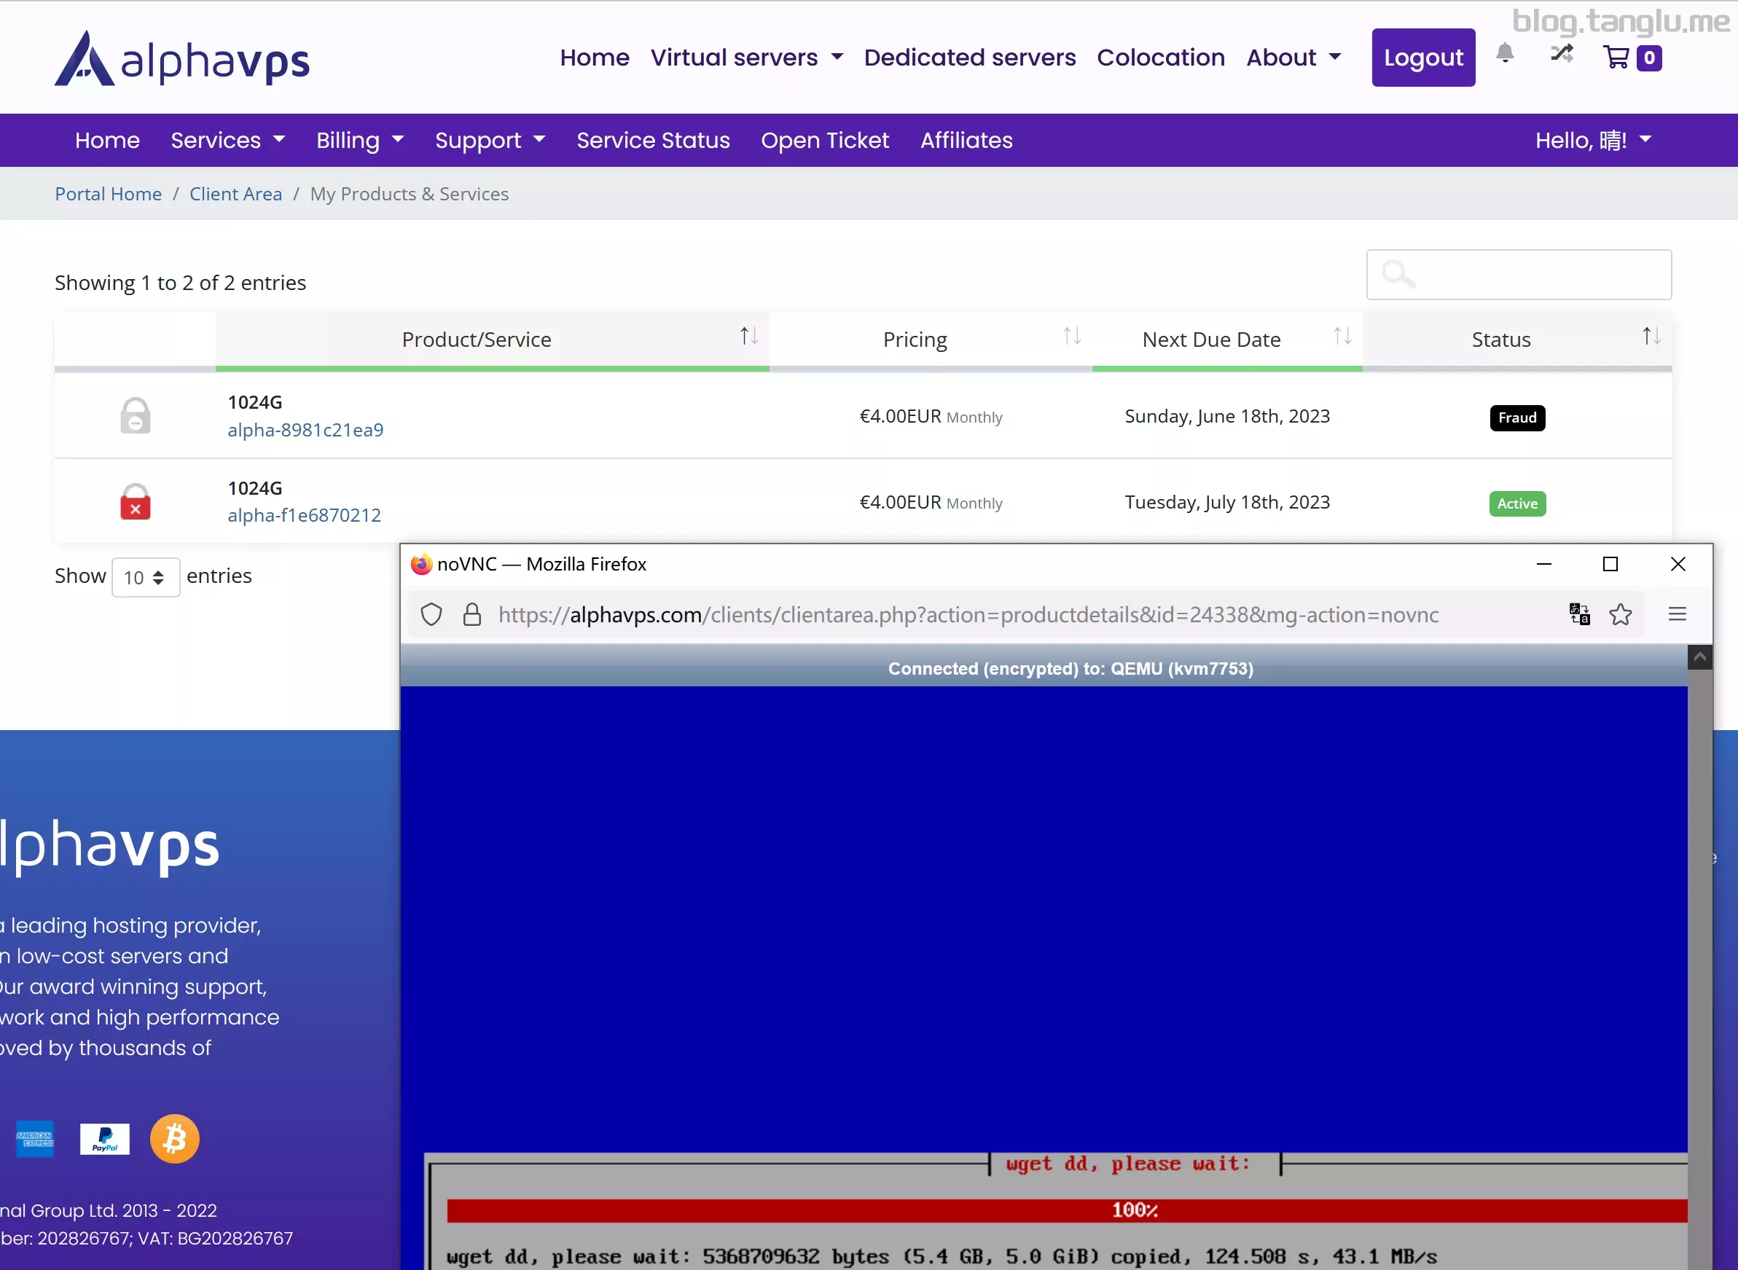1738x1270 pixels.
Task: Open the Service Status menu item
Action: (653, 140)
